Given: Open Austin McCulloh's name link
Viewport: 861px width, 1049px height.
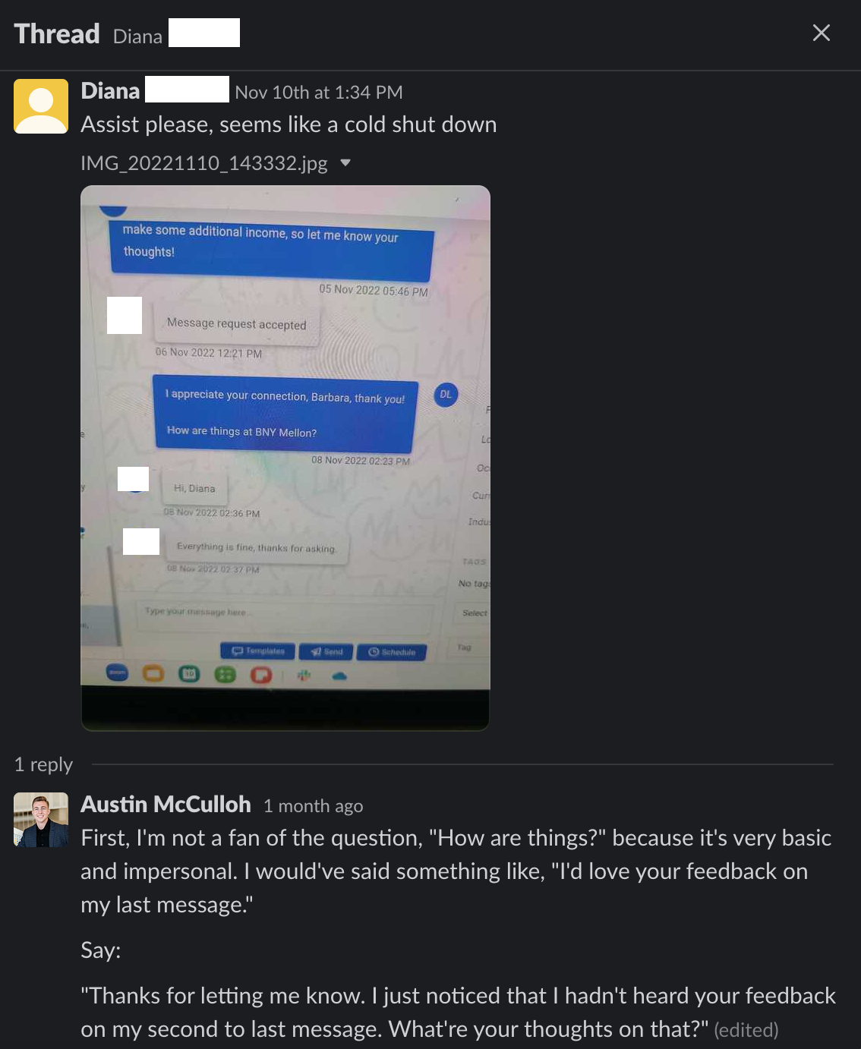Looking at the screenshot, I should tap(166, 804).
